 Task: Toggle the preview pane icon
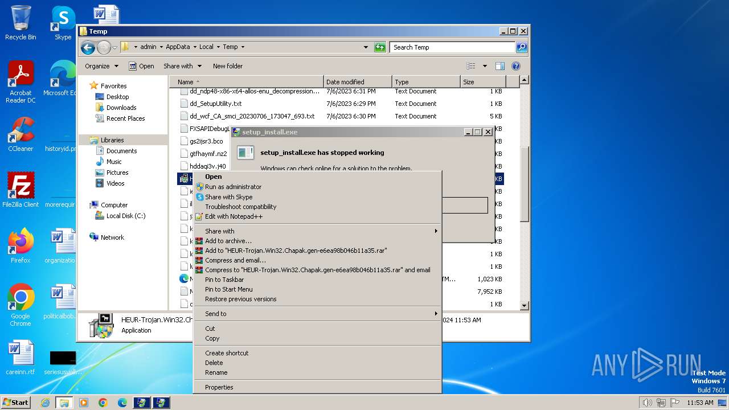click(499, 66)
